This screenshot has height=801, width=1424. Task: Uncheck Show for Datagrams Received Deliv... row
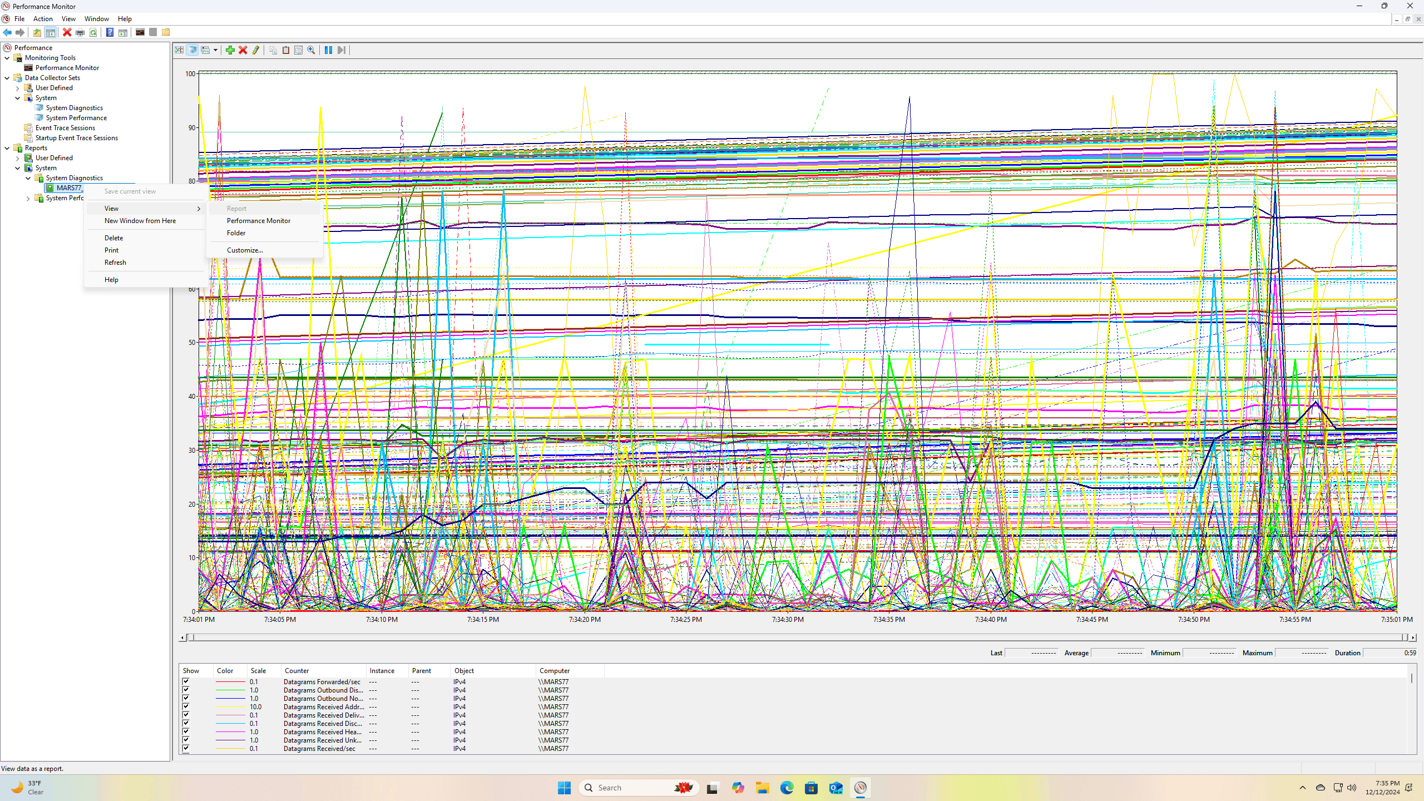click(x=186, y=715)
